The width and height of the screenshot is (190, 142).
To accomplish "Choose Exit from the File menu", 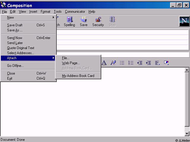I will pyautogui.click(x=28, y=78).
